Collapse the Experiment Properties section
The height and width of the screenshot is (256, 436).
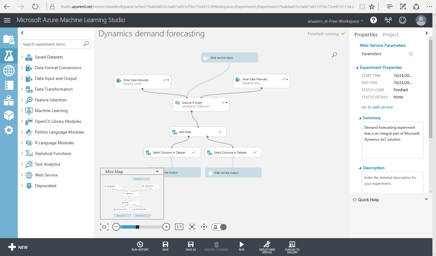point(357,68)
